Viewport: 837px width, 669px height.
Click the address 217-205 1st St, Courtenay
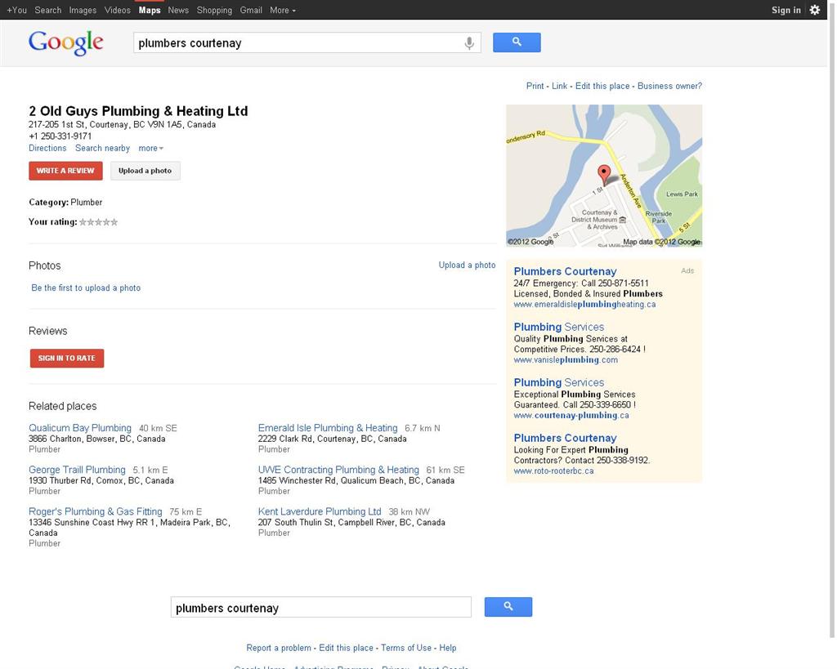[x=123, y=124]
